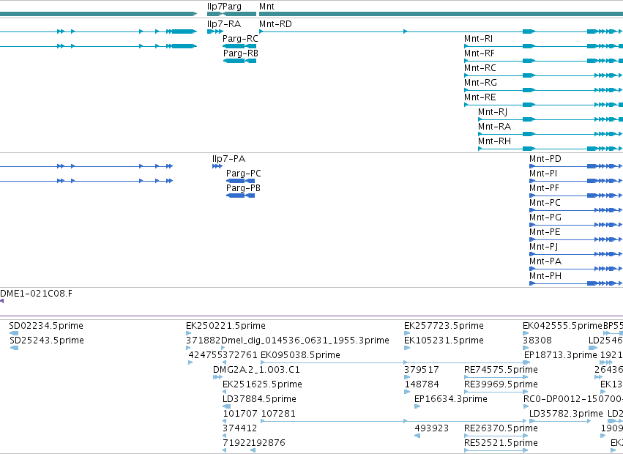Click the Parg-PC protein label
Viewport: 623px width, 454px height.
(x=244, y=174)
